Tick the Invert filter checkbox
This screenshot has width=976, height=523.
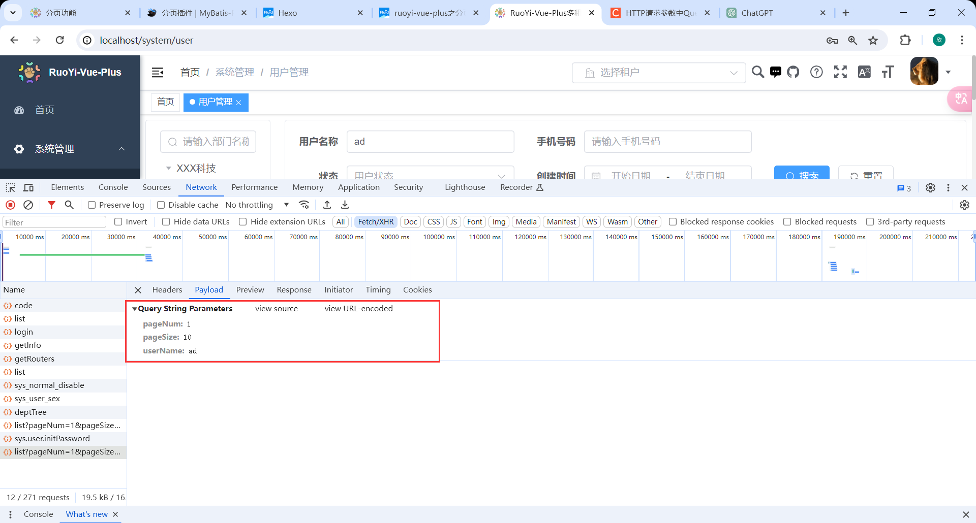(118, 222)
